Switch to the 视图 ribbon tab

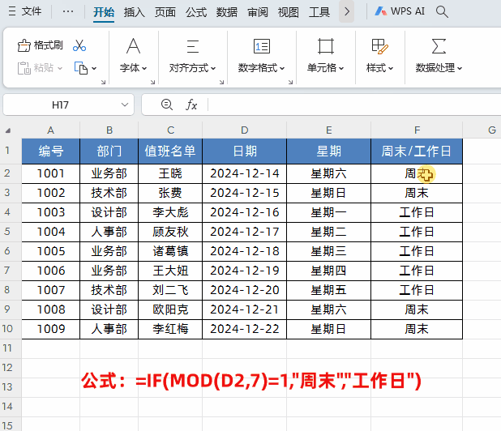click(289, 12)
